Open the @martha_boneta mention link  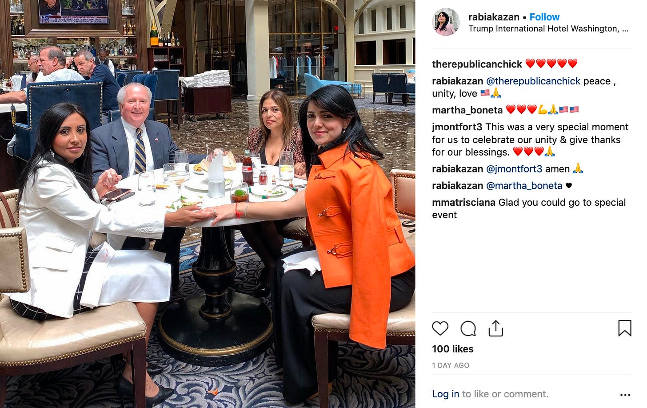click(x=524, y=186)
